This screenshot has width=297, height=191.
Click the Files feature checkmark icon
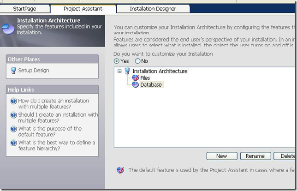(x=135, y=78)
